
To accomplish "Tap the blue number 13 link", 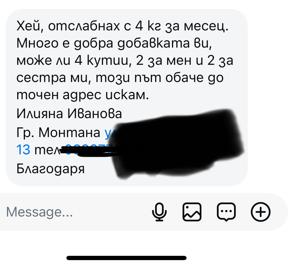I will coord(23,150).
